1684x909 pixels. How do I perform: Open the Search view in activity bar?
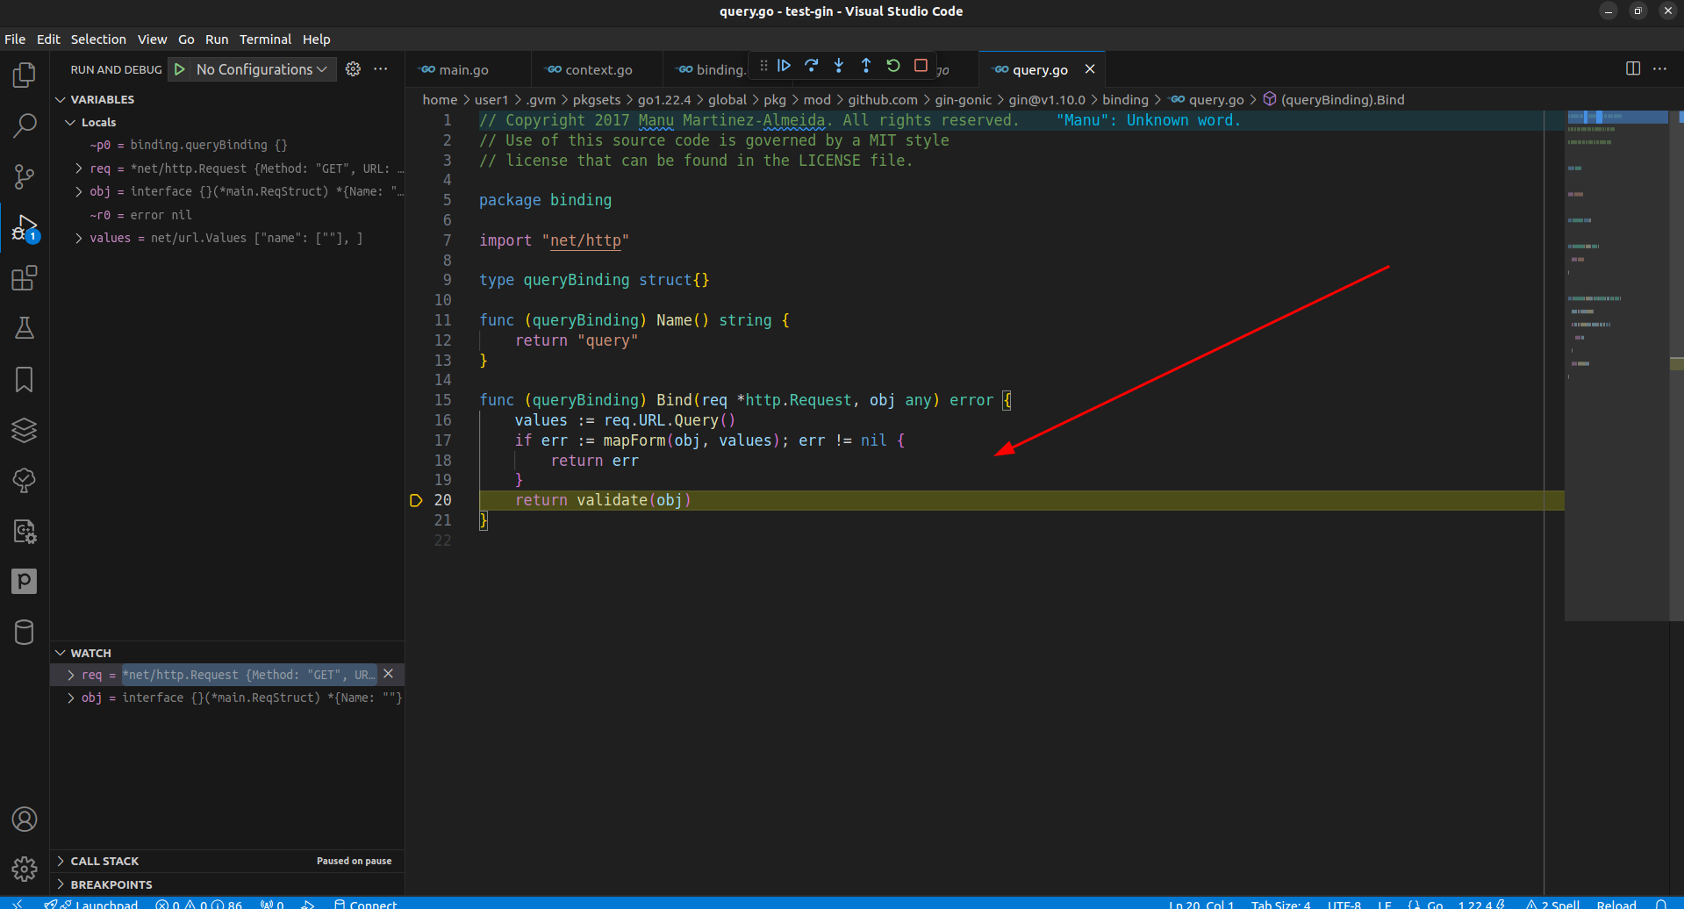25,126
